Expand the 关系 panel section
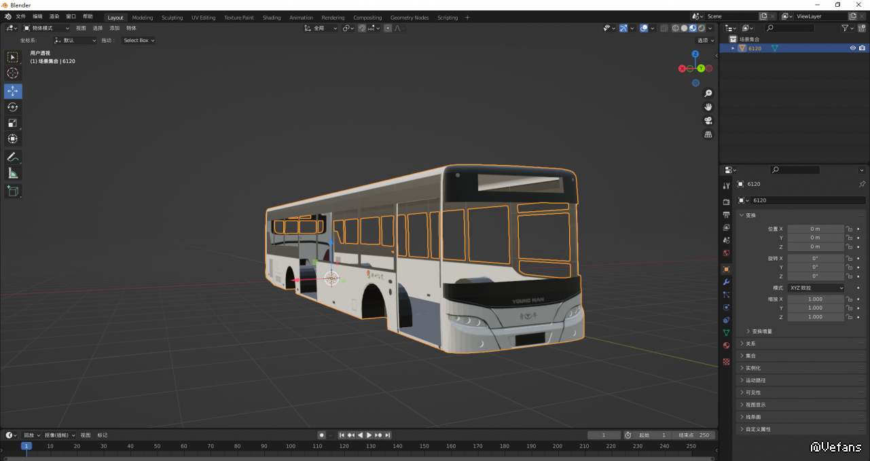The image size is (870, 461). [x=750, y=344]
